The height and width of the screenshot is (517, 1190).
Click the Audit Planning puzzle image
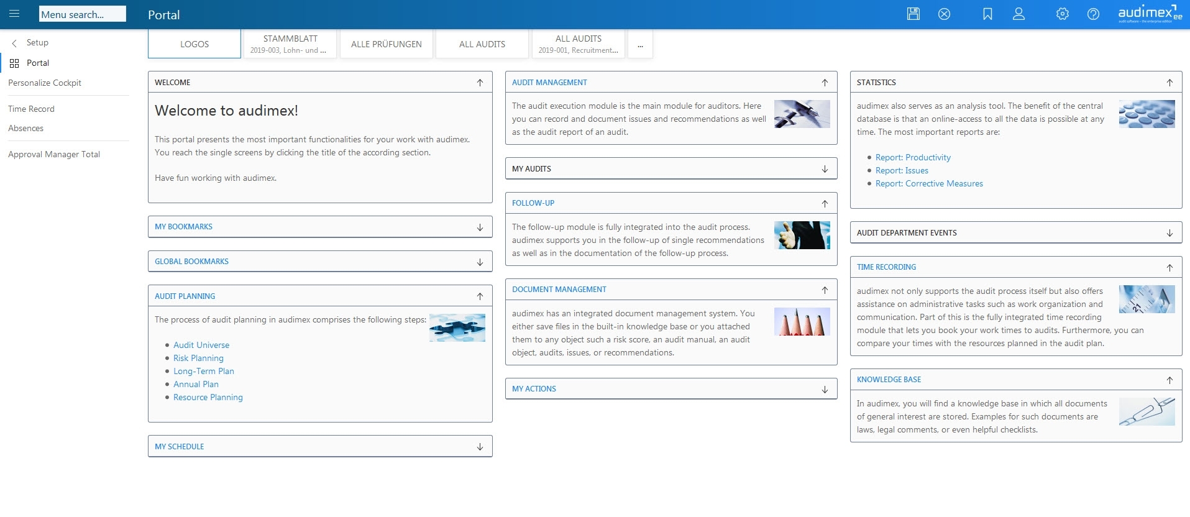tap(457, 327)
